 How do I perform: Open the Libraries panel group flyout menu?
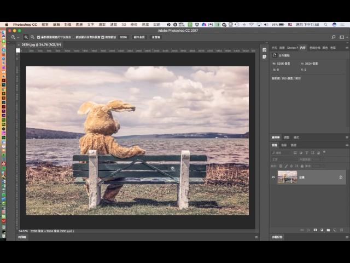347,138
